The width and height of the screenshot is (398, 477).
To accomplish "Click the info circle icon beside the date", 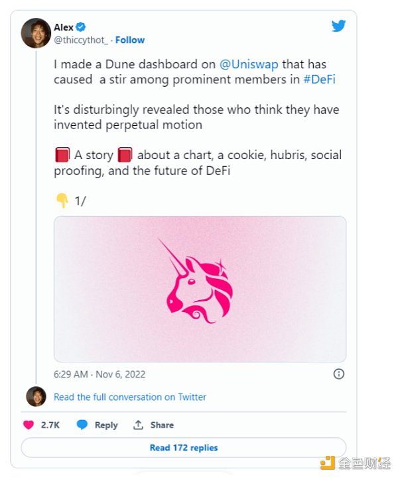I will click(338, 374).
